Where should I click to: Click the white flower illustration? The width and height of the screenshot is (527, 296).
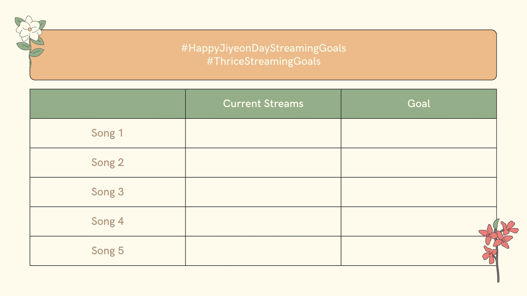[30, 41]
